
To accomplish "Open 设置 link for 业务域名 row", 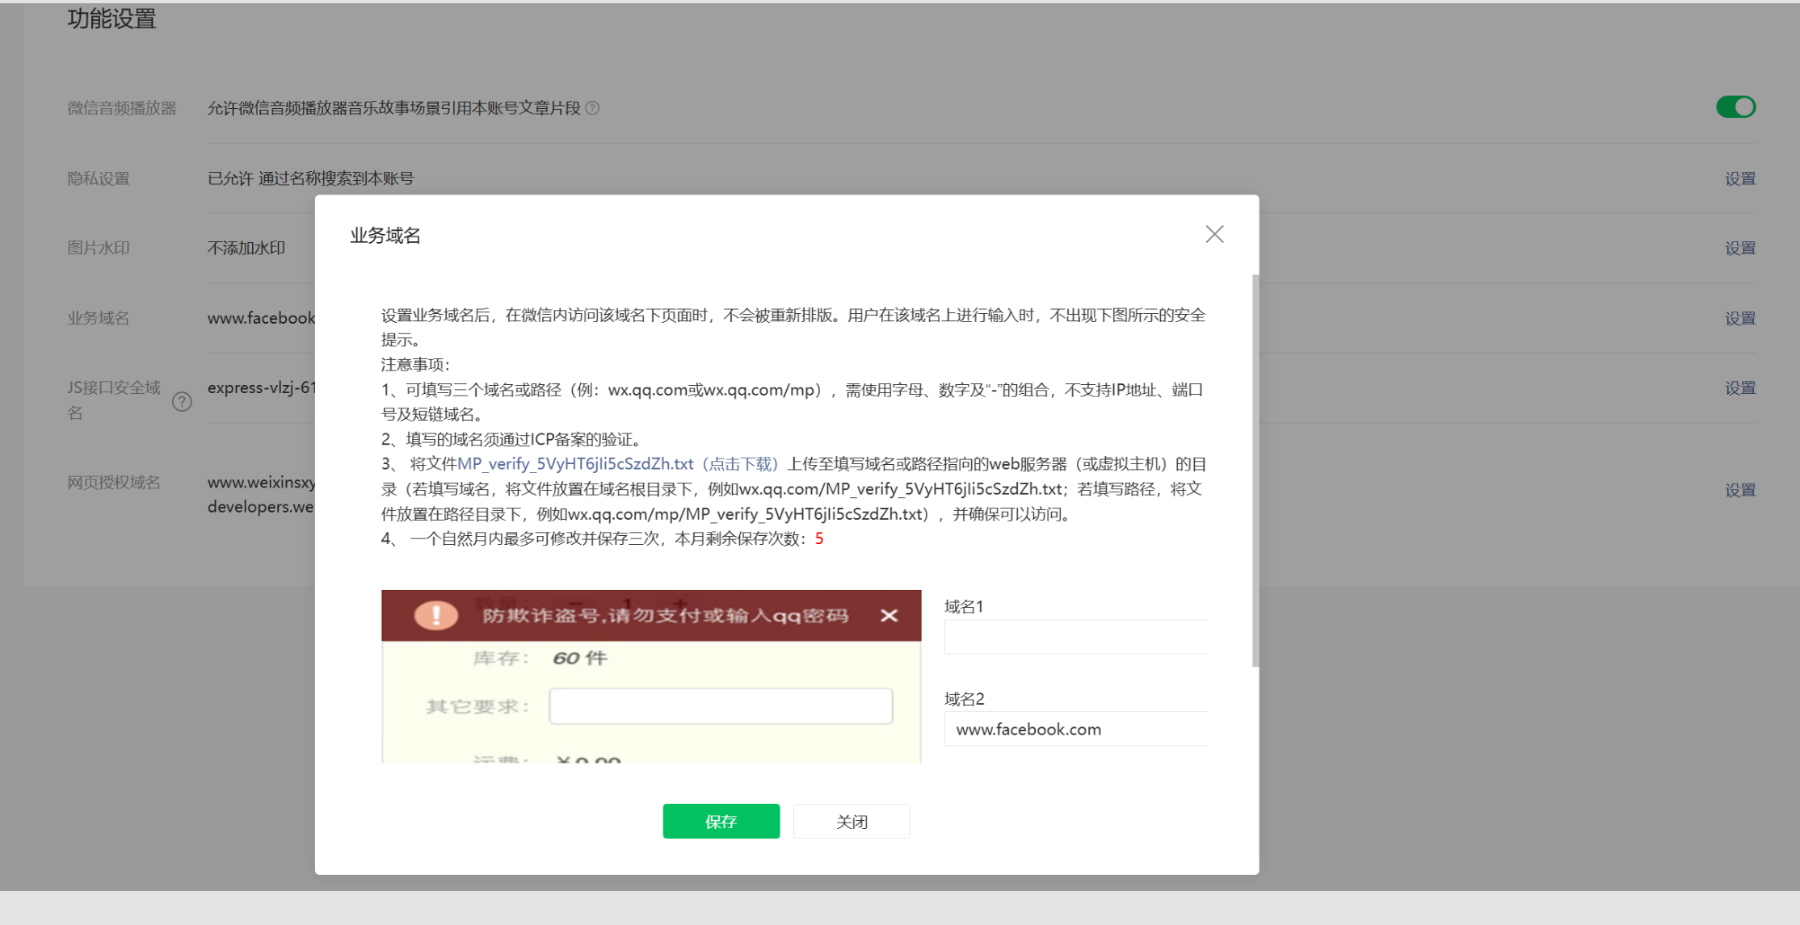I will coord(1740,318).
